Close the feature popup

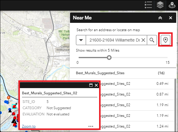(x=96, y=85)
